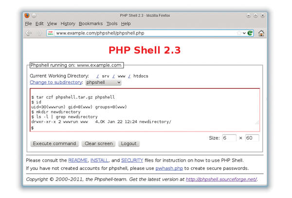This screenshot has height=198, width=292.
Task: Click the Change to subdirectory link
Action: 56,82
